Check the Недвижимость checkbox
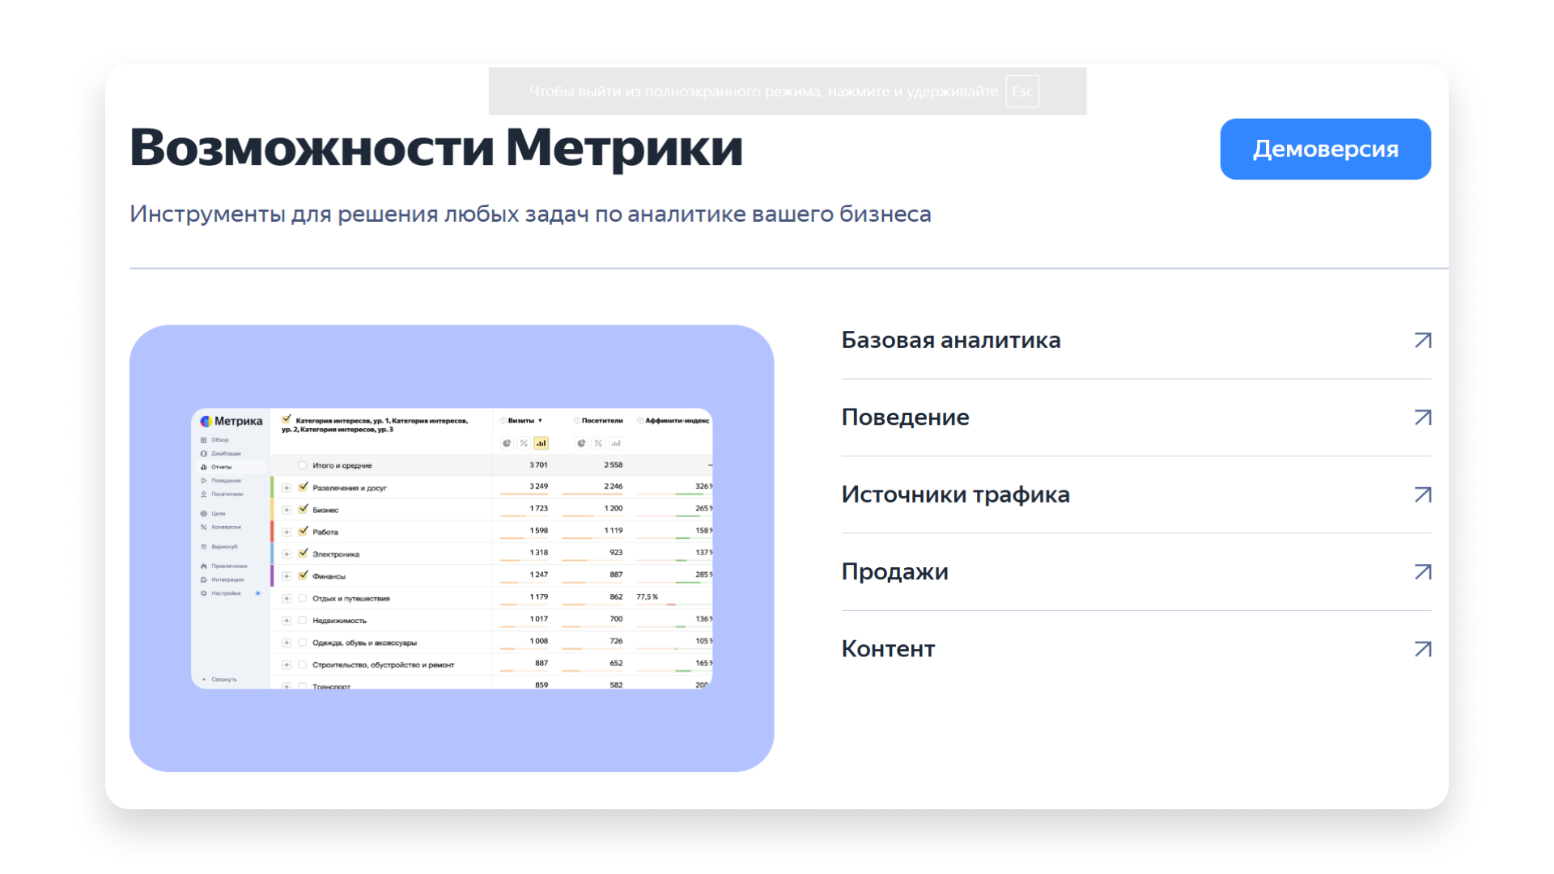The image size is (1554, 874). pyautogui.click(x=303, y=620)
